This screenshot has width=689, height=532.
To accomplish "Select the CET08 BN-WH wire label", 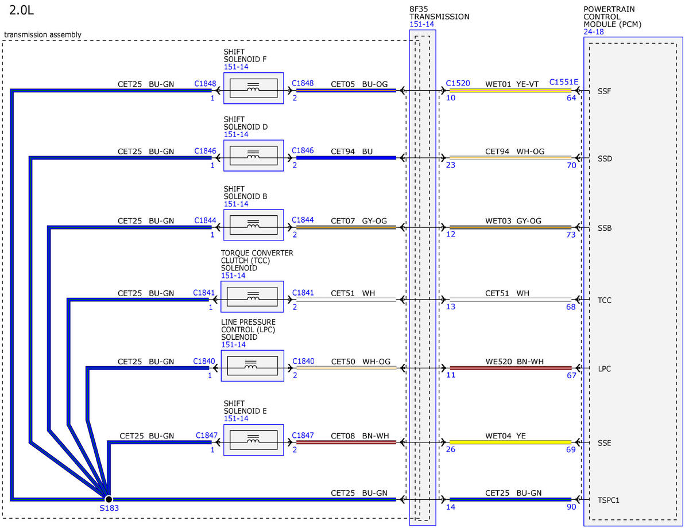I will click(360, 436).
